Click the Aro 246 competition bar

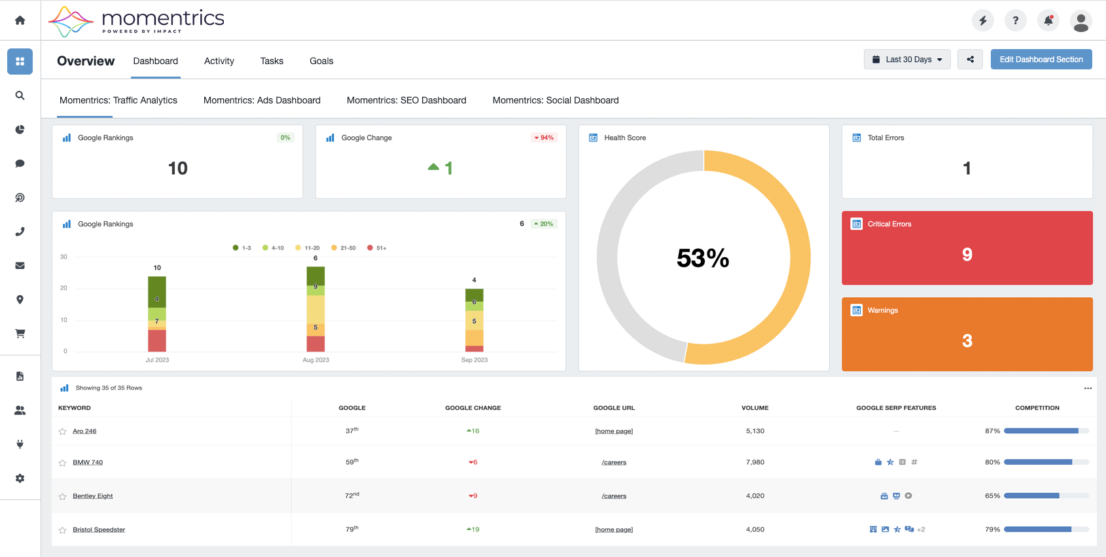1046,431
